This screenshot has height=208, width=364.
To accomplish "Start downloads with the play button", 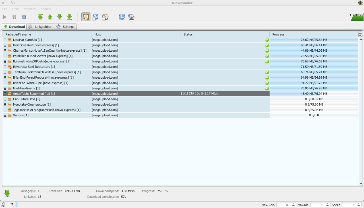I will tap(5, 17).
